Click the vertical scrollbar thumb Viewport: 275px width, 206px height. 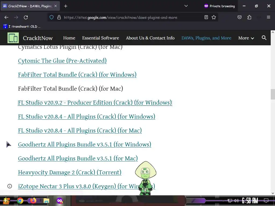(x=273, y=94)
